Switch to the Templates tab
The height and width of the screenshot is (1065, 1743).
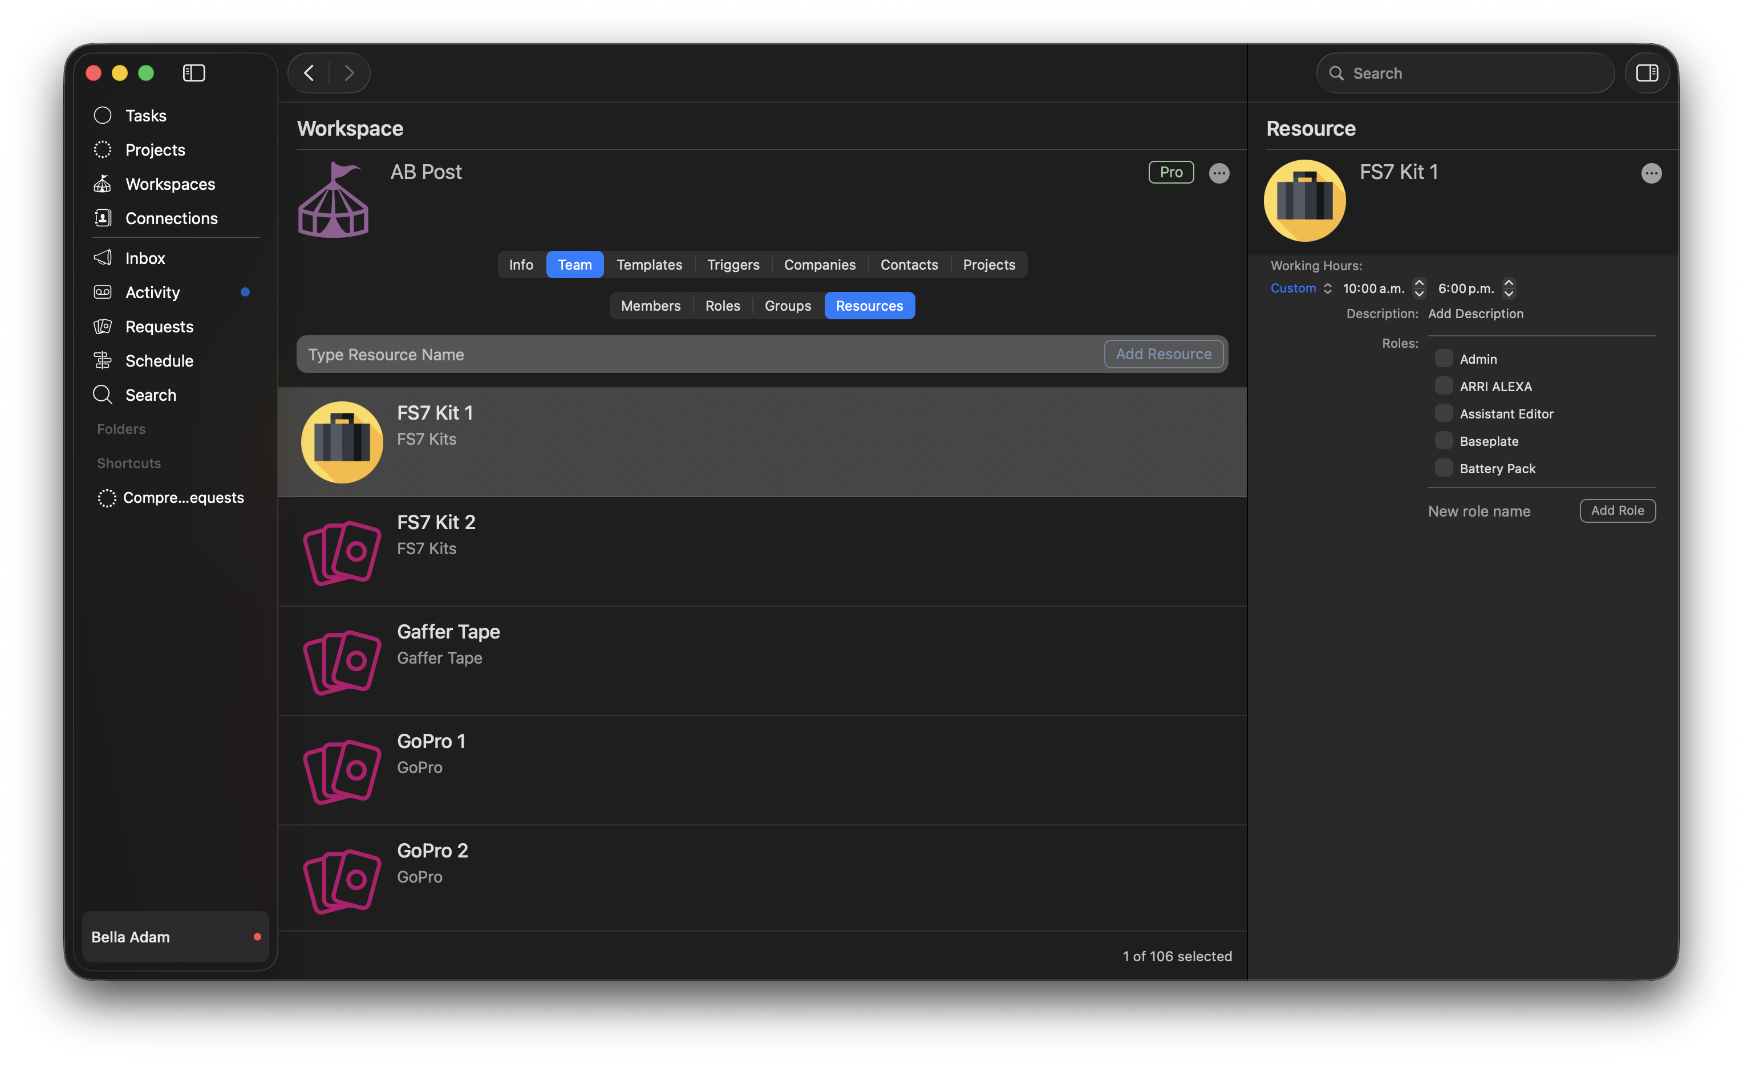(x=648, y=265)
